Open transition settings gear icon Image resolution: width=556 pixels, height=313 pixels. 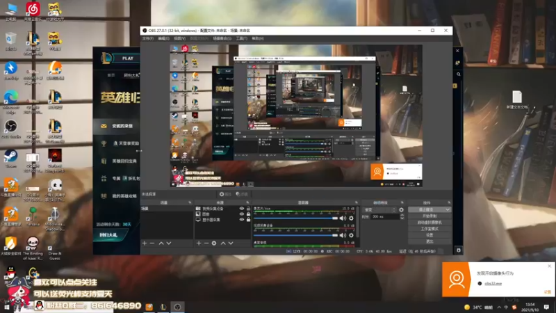(x=402, y=210)
